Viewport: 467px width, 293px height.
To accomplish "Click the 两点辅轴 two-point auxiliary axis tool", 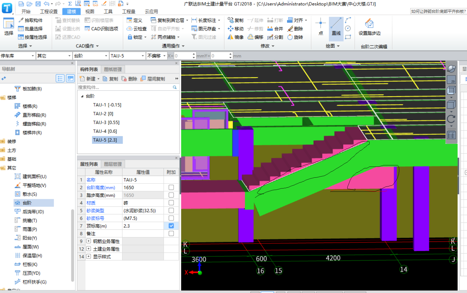I will [x=165, y=37].
